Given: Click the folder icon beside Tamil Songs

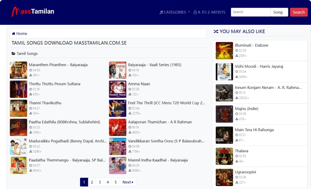Looking at the screenshot, I should [14, 54].
